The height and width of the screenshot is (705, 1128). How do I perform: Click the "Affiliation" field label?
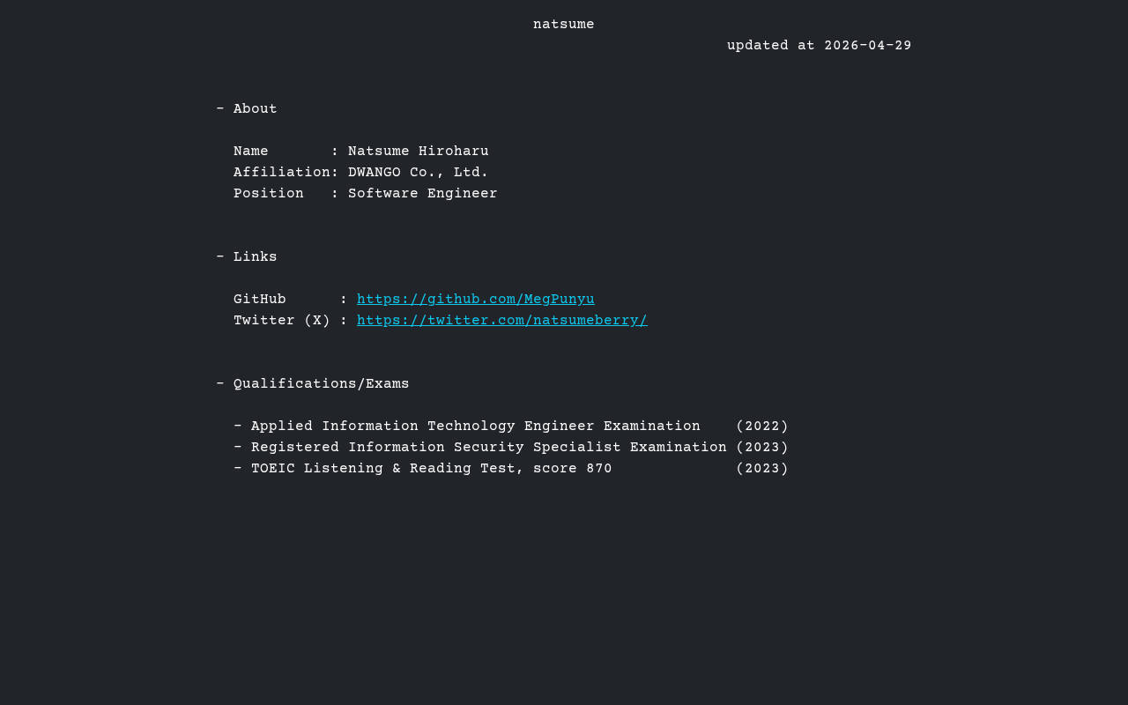(x=281, y=173)
